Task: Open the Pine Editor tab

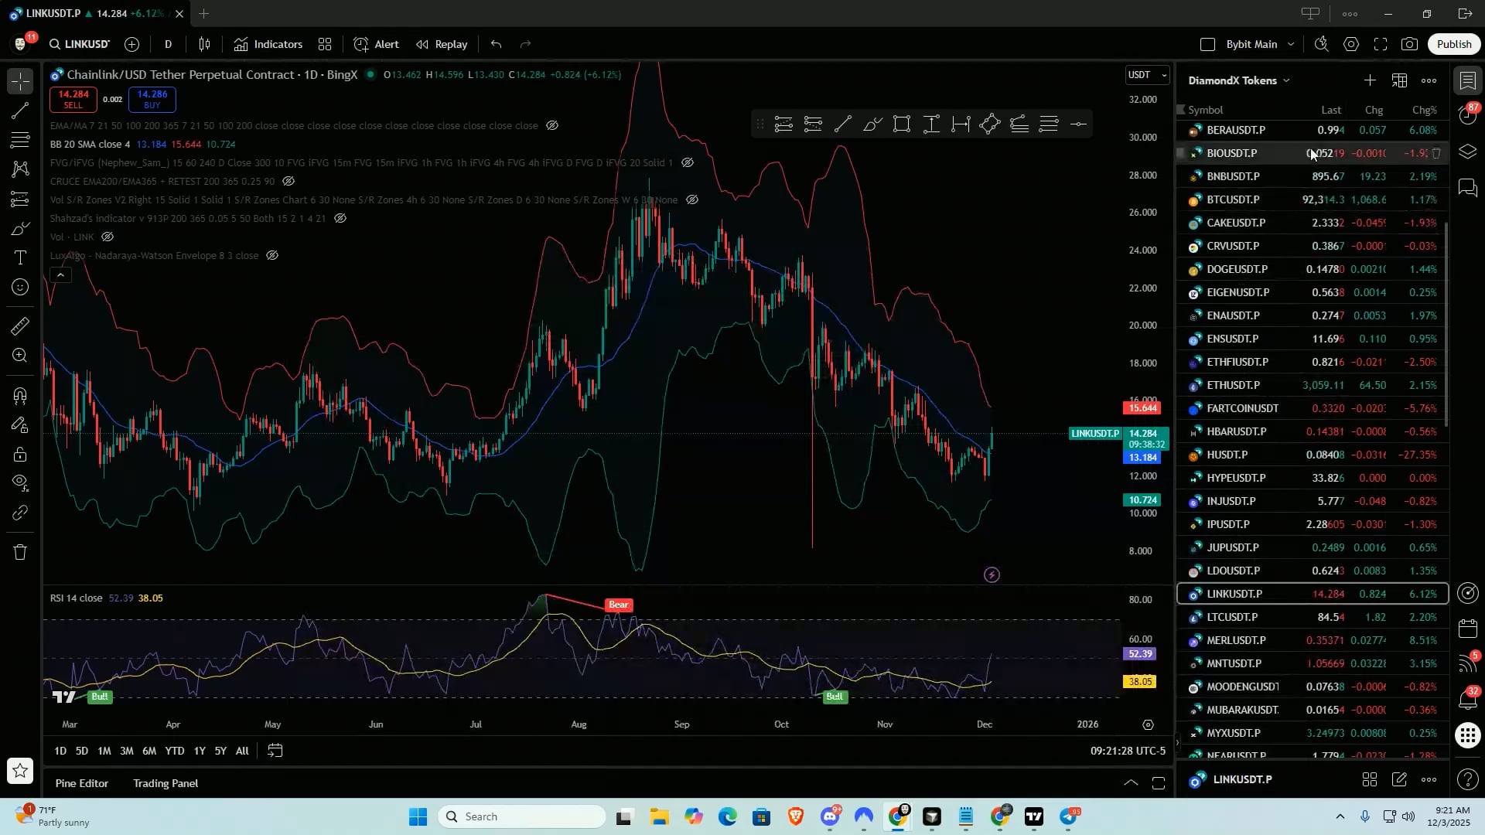Action: tap(82, 783)
